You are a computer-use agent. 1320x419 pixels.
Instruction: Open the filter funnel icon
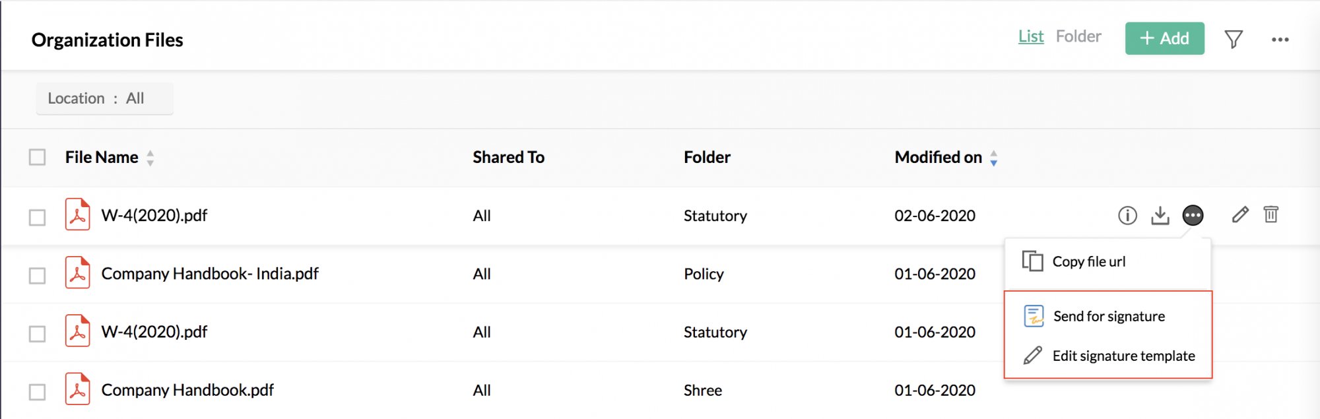click(x=1234, y=39)
